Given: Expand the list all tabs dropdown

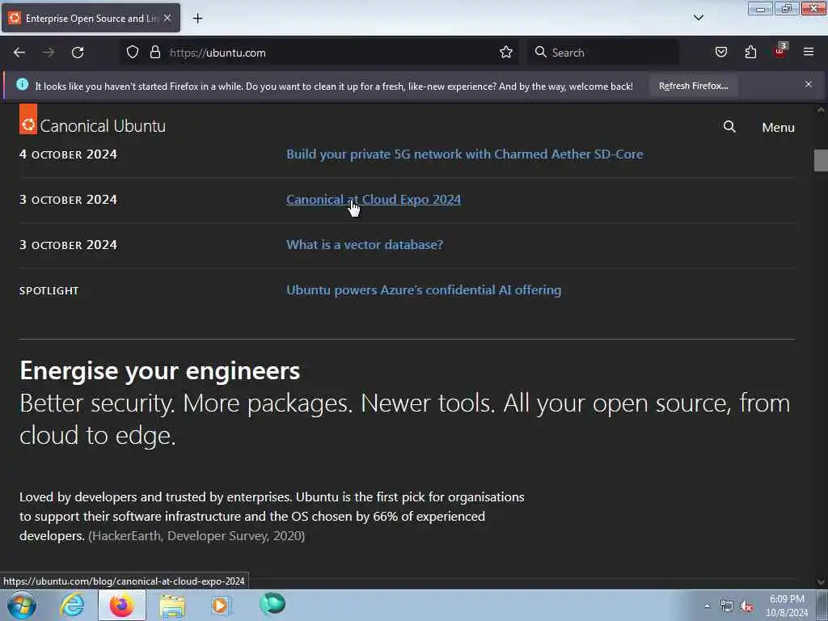Looking at the screenshot, I should pos(698,18).
